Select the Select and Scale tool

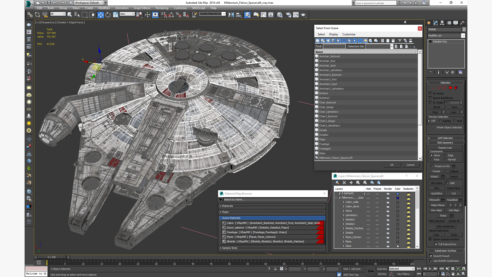pos(115,15)
